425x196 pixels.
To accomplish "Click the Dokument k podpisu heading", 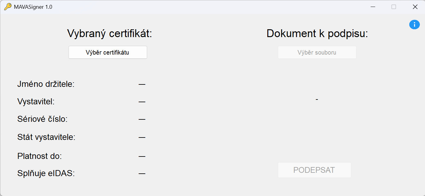I will click(x=317, y=33).
